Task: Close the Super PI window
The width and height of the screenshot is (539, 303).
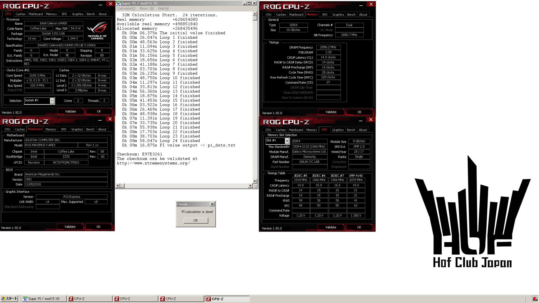Action: pyautogui.click(x=254, y=3)
